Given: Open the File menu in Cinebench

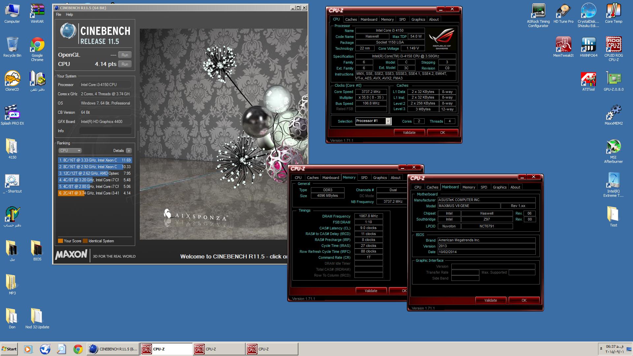Looking at the screenshot, I should [59, 15].
